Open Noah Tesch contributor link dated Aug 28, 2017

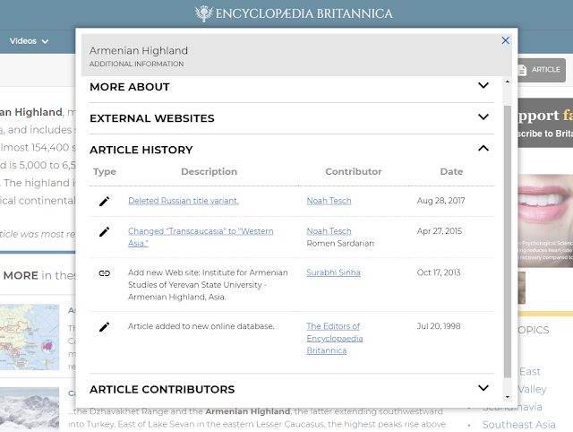(329, 201)
